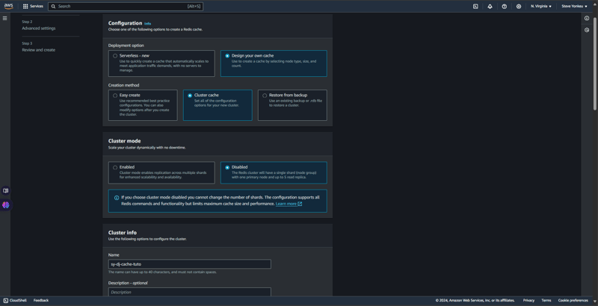Click the info circle in cluster mode notice
The height and width of the screenshot is (306, 598).
pyautogui.click(x=117, y=198)
